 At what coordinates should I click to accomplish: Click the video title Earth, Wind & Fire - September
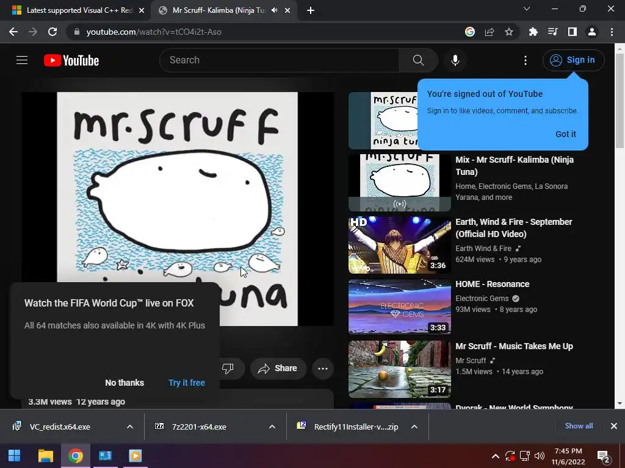pyautogui.click(x=514, y=228)
